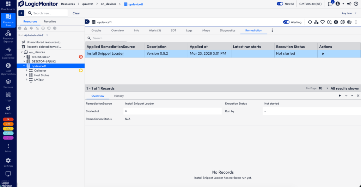
Task: Open account dropdown arrow beside profile
Action: pyautogui.click(x=343, y=4)
